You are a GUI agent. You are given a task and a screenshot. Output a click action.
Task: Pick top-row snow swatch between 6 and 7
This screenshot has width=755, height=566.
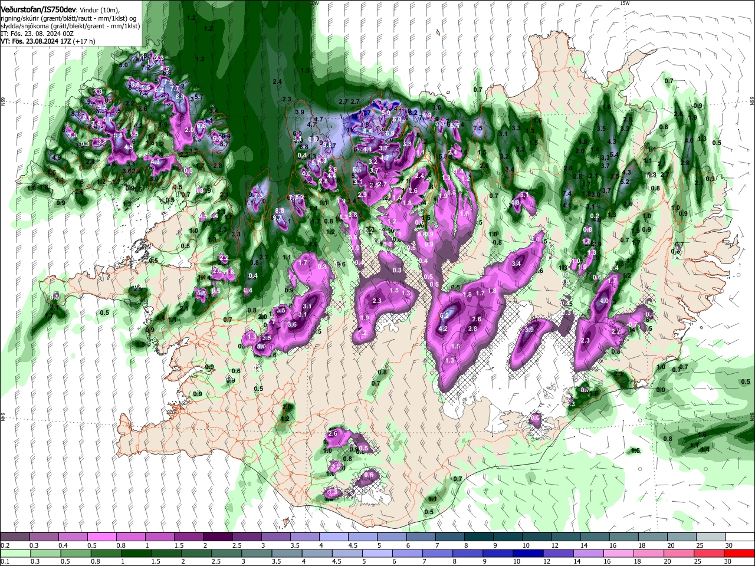pos(421,537)
